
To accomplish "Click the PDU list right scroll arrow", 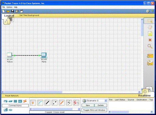I will 152,112.
